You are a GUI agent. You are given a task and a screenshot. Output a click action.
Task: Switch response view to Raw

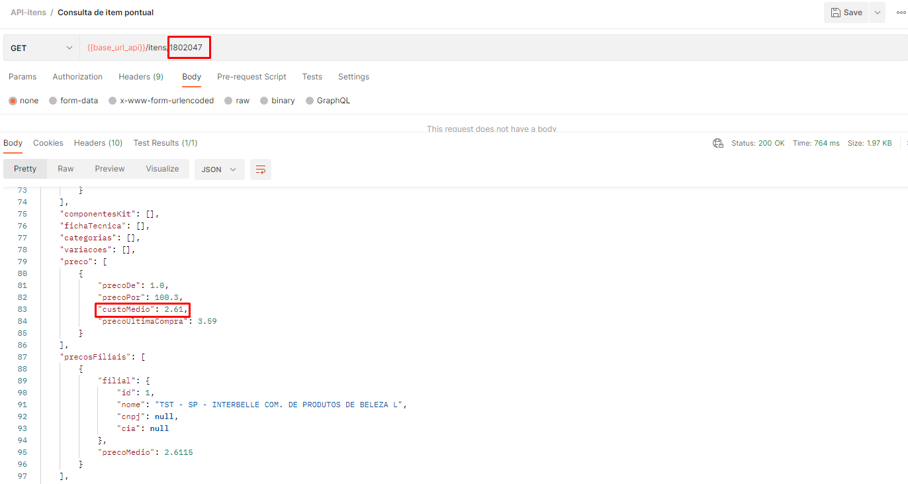point(66,169)
